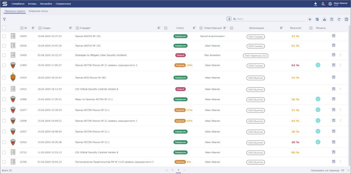
Task: Click the refresh icon in toolbar
Action: pyautogui.click(x=339, y=19)
